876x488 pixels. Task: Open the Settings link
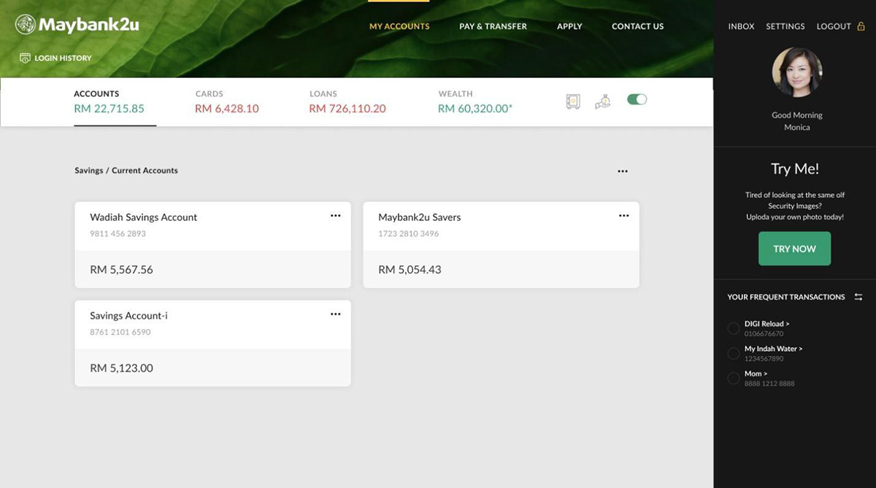pyautogui.click(x=785, y=26)
